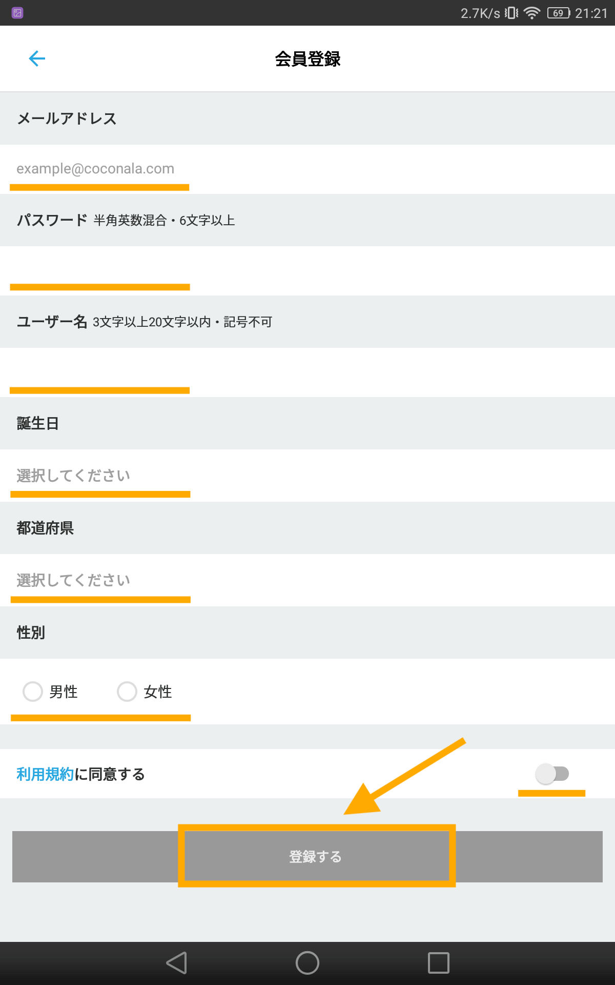Tap the battery indicator showing 69
Viewport: 615px width, 985px height.
[559, 13]
